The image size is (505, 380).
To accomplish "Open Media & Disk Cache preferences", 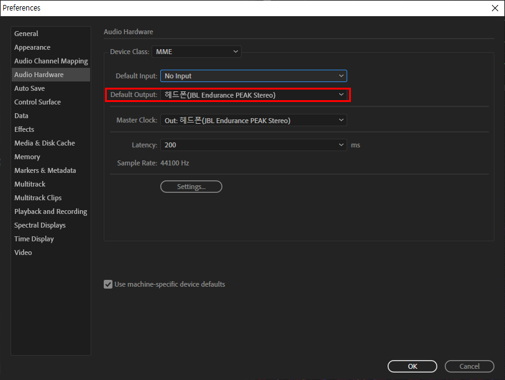I will 50,143.
